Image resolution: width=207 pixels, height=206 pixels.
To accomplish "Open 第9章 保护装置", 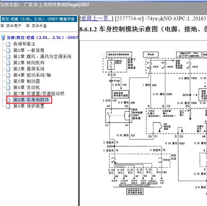I will click(29, 106).
